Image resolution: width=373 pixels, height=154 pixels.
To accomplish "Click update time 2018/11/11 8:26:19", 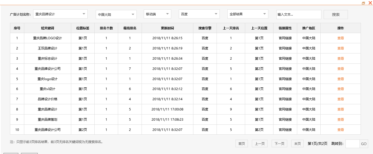I will pos(167,48).
